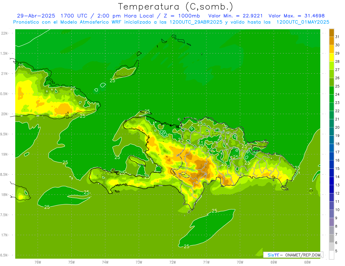This screenshot has height=266, width=345.
Task: Click the '1.5N' half-degree axis label
Action: point(4,53)
